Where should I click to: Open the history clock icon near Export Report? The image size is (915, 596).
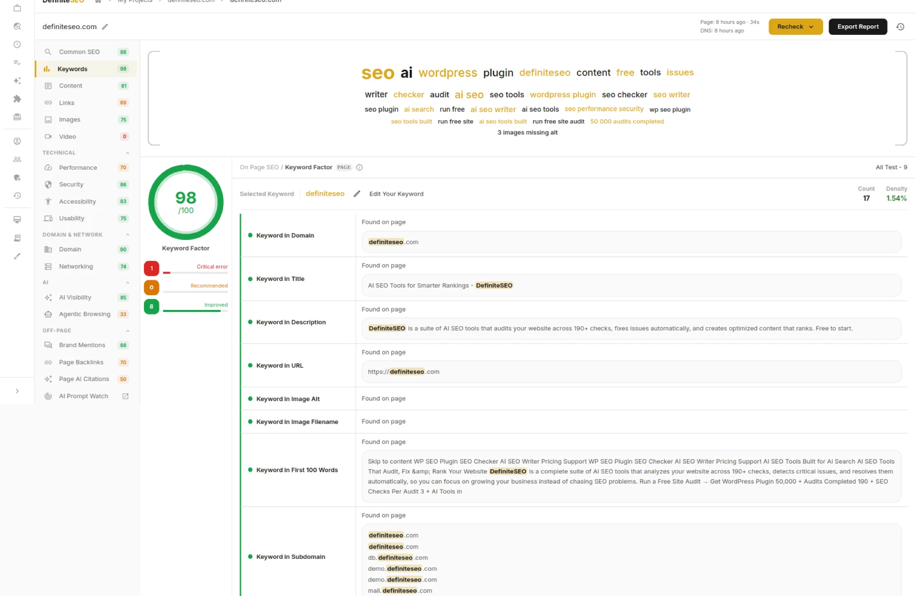(900, 27)
